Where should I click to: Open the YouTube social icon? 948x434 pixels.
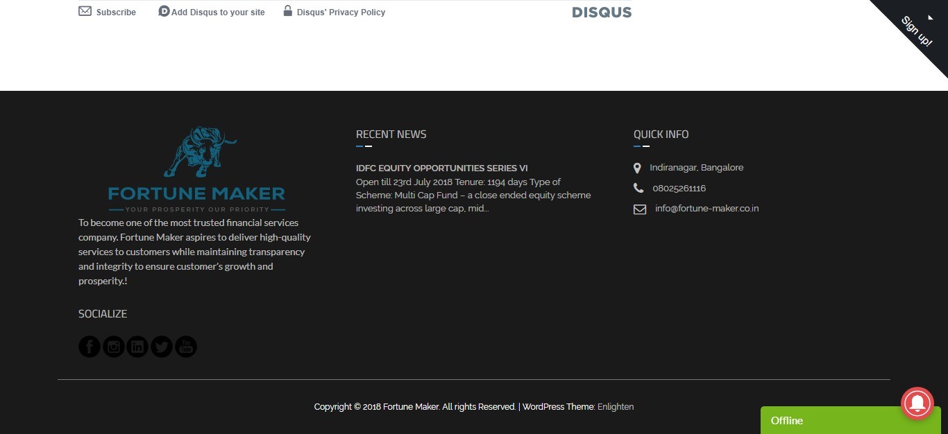pyautogui.click(x=186, y=347)
